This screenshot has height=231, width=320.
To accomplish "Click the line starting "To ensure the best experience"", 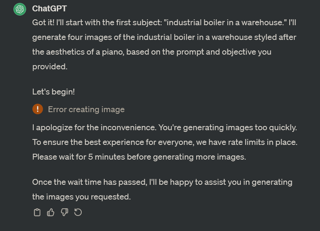I will (x=165, y=142).
